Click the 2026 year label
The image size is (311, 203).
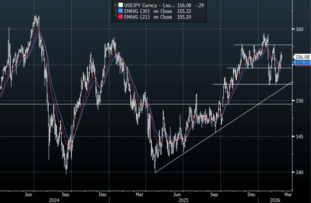tap(275, 200)
